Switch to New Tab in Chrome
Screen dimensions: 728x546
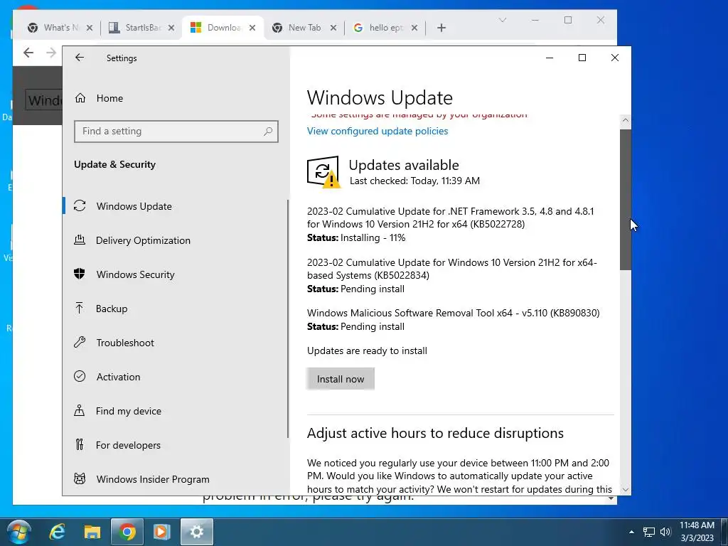coord(304,28)
